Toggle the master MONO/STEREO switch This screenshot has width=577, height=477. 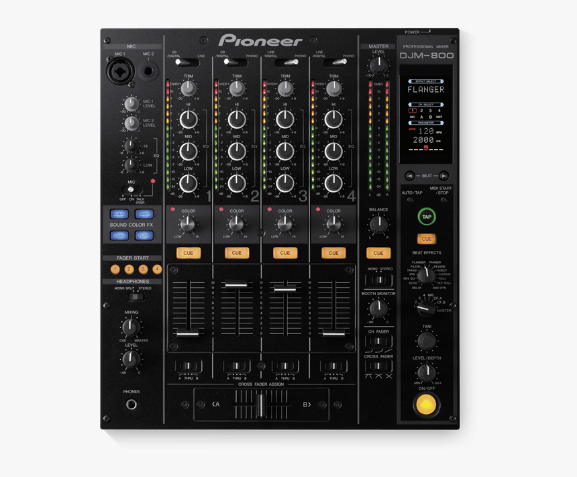coord(378,280)
